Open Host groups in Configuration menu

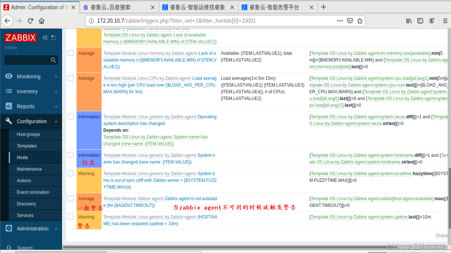coord(28,134)
